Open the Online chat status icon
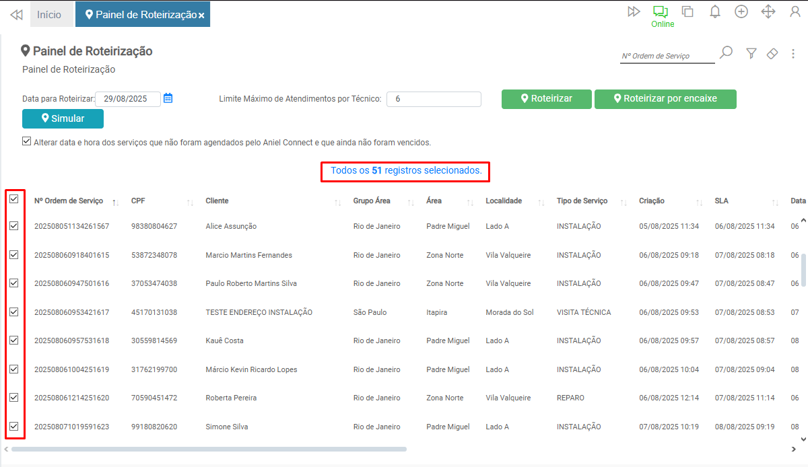The image size is (808, 467). [660, 11]
